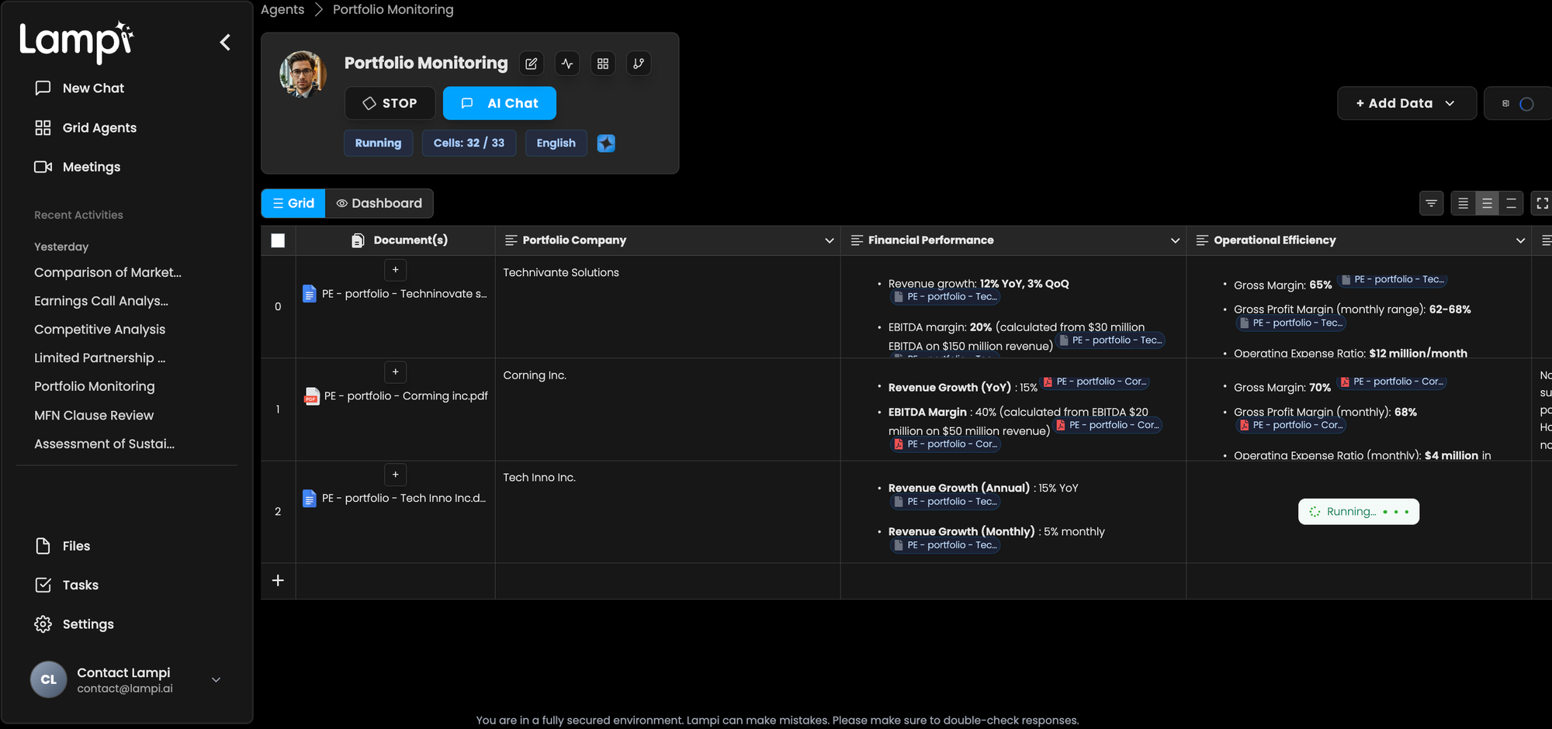Open the table filter icon
Image resolution: width=1552 pixels, height=729 pixels.
tap(1432, 203)
